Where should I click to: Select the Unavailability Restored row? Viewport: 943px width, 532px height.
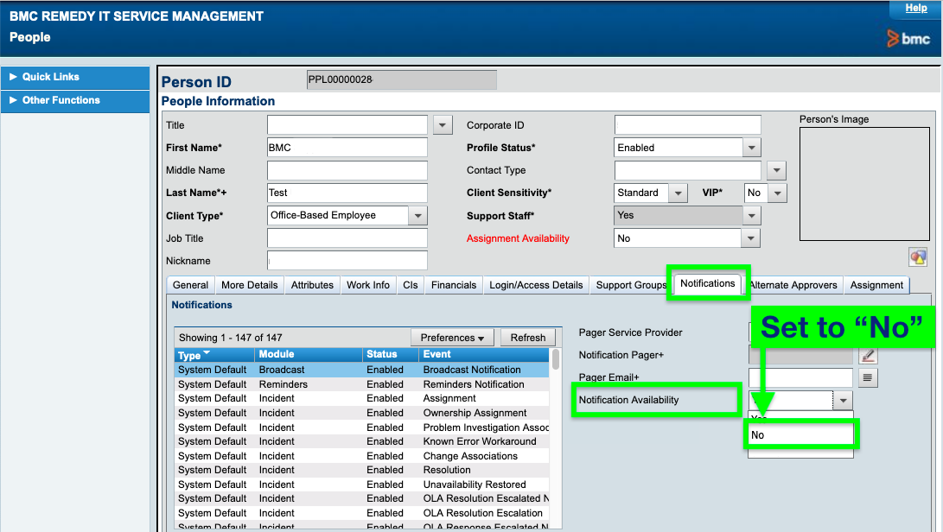click(x=362, y=484)
